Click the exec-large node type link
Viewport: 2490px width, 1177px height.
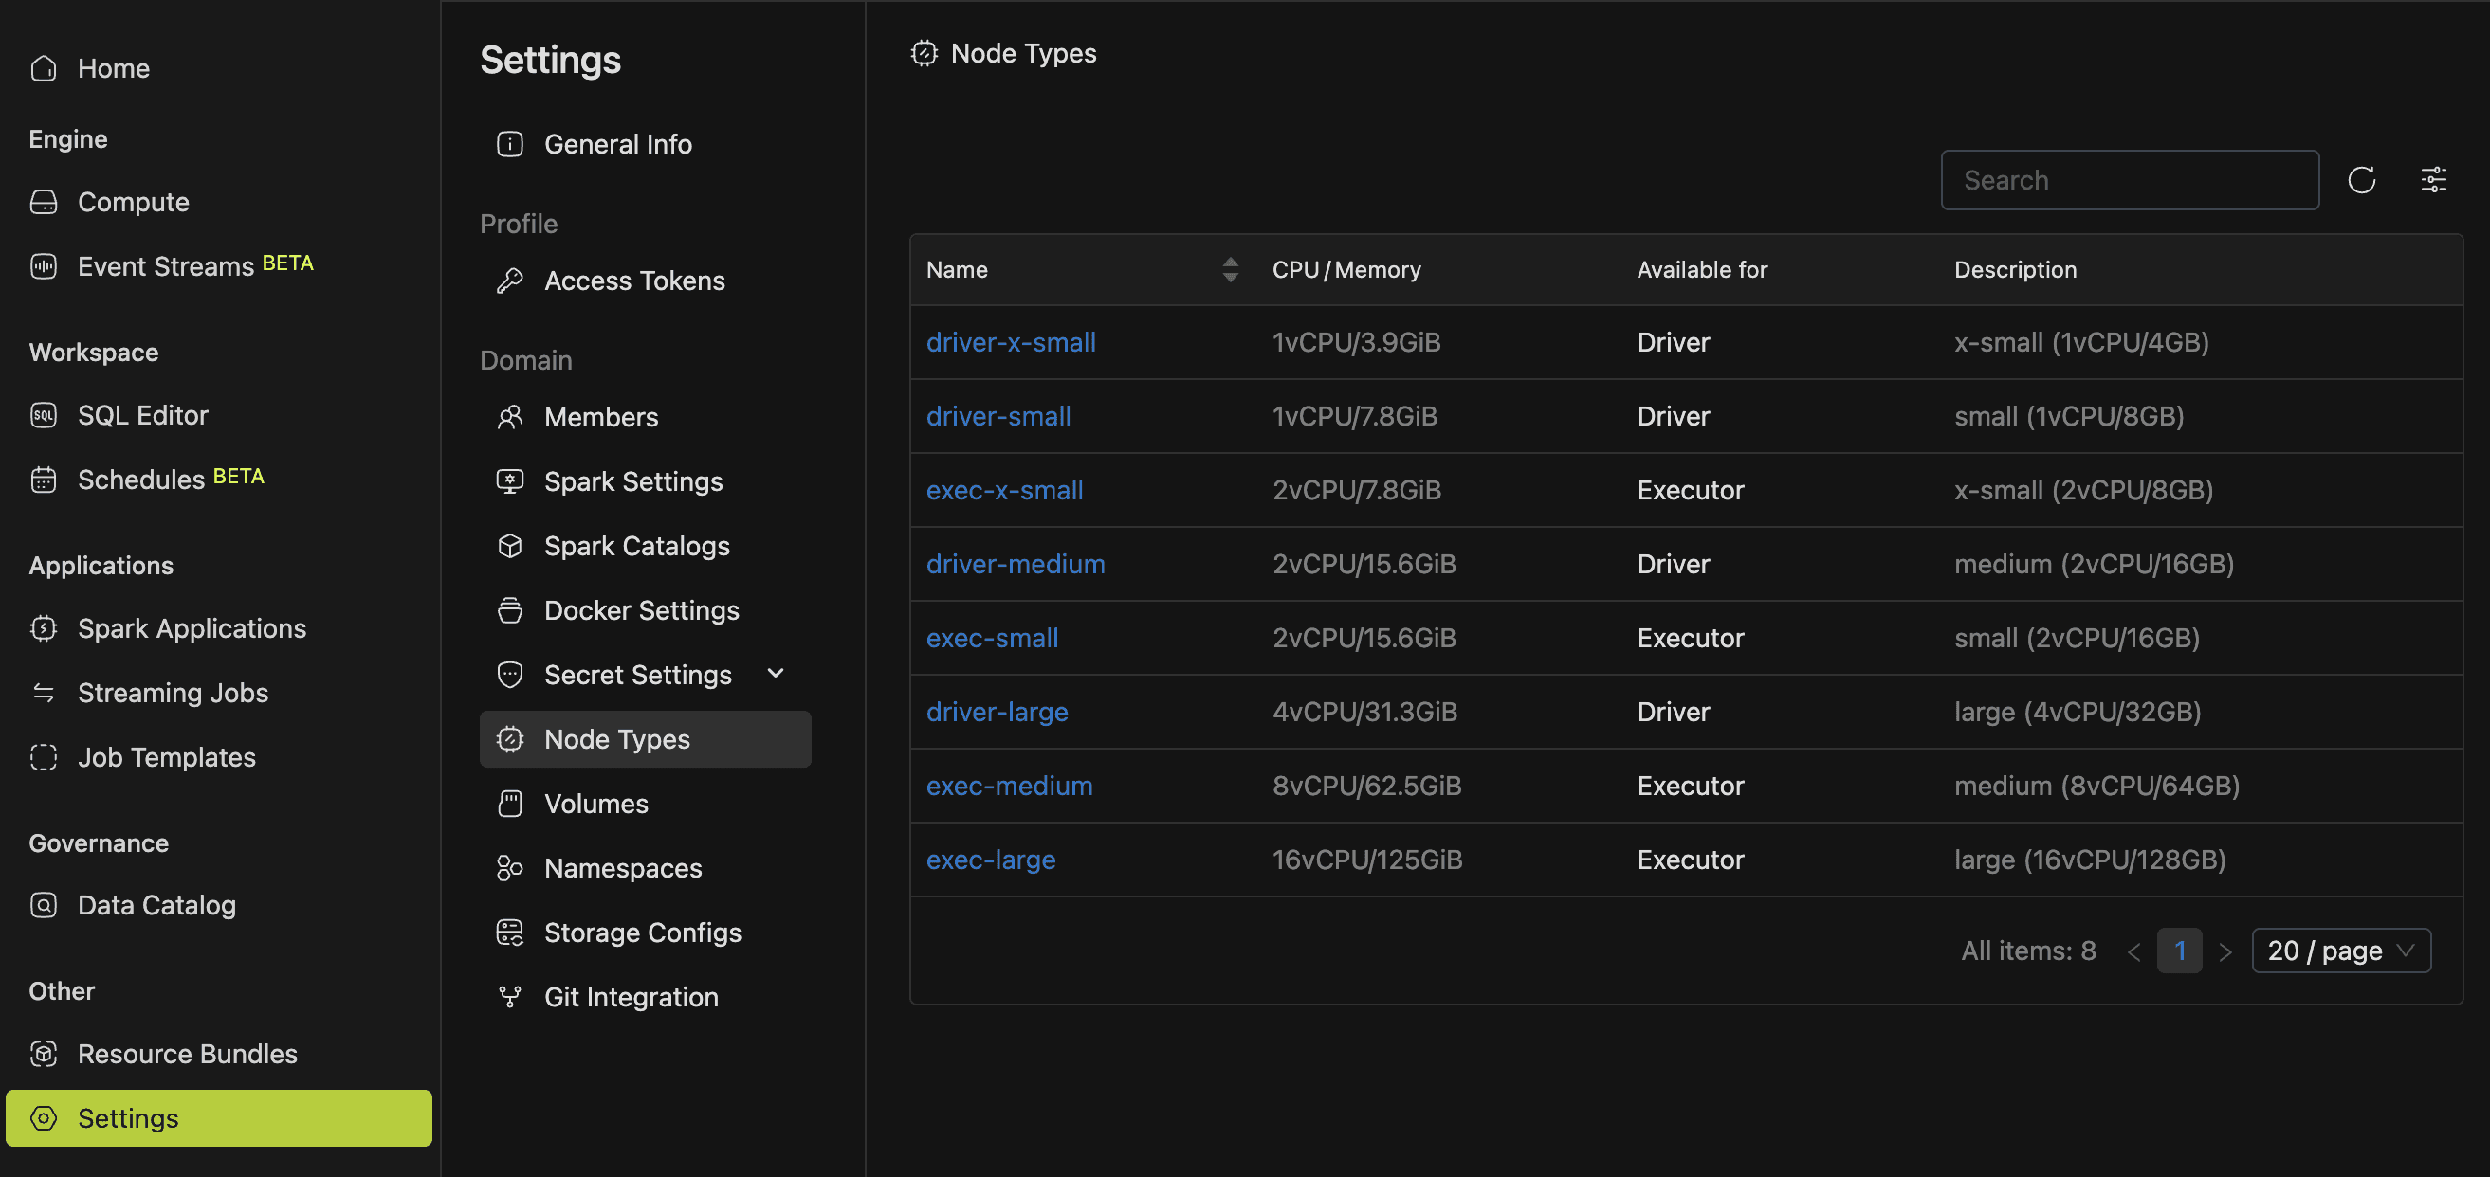point(991,860)
